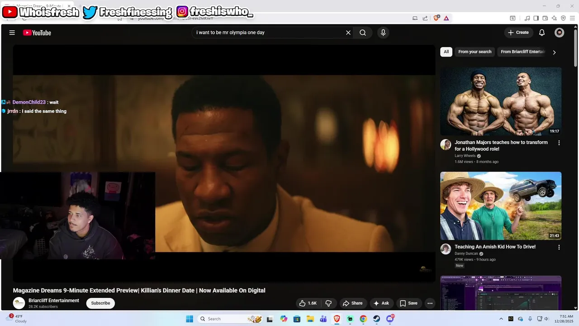Open options menu for Jonathan Majors video
Screen dimensions: 579x326
[x=559, y=143]
